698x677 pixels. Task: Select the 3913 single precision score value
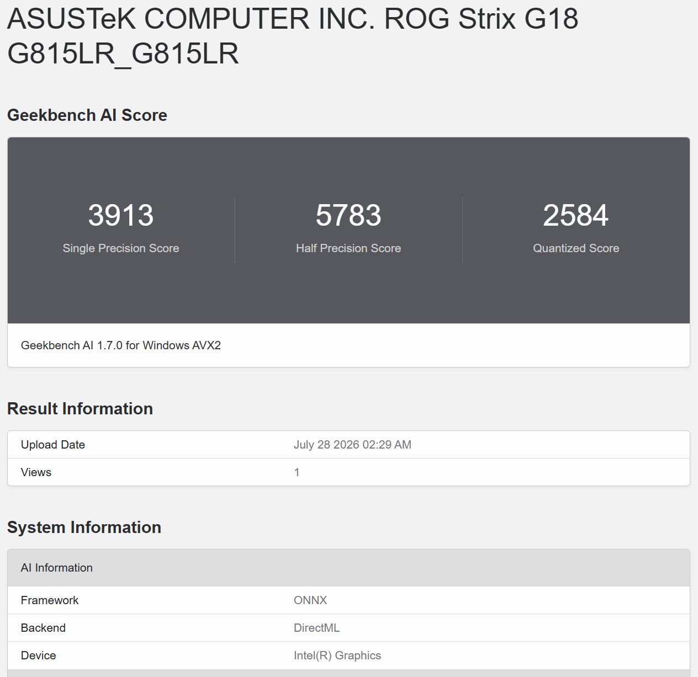121,215
